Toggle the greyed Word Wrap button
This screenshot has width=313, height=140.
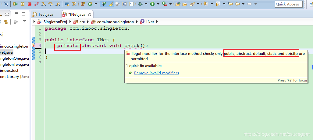pos(118,4)
